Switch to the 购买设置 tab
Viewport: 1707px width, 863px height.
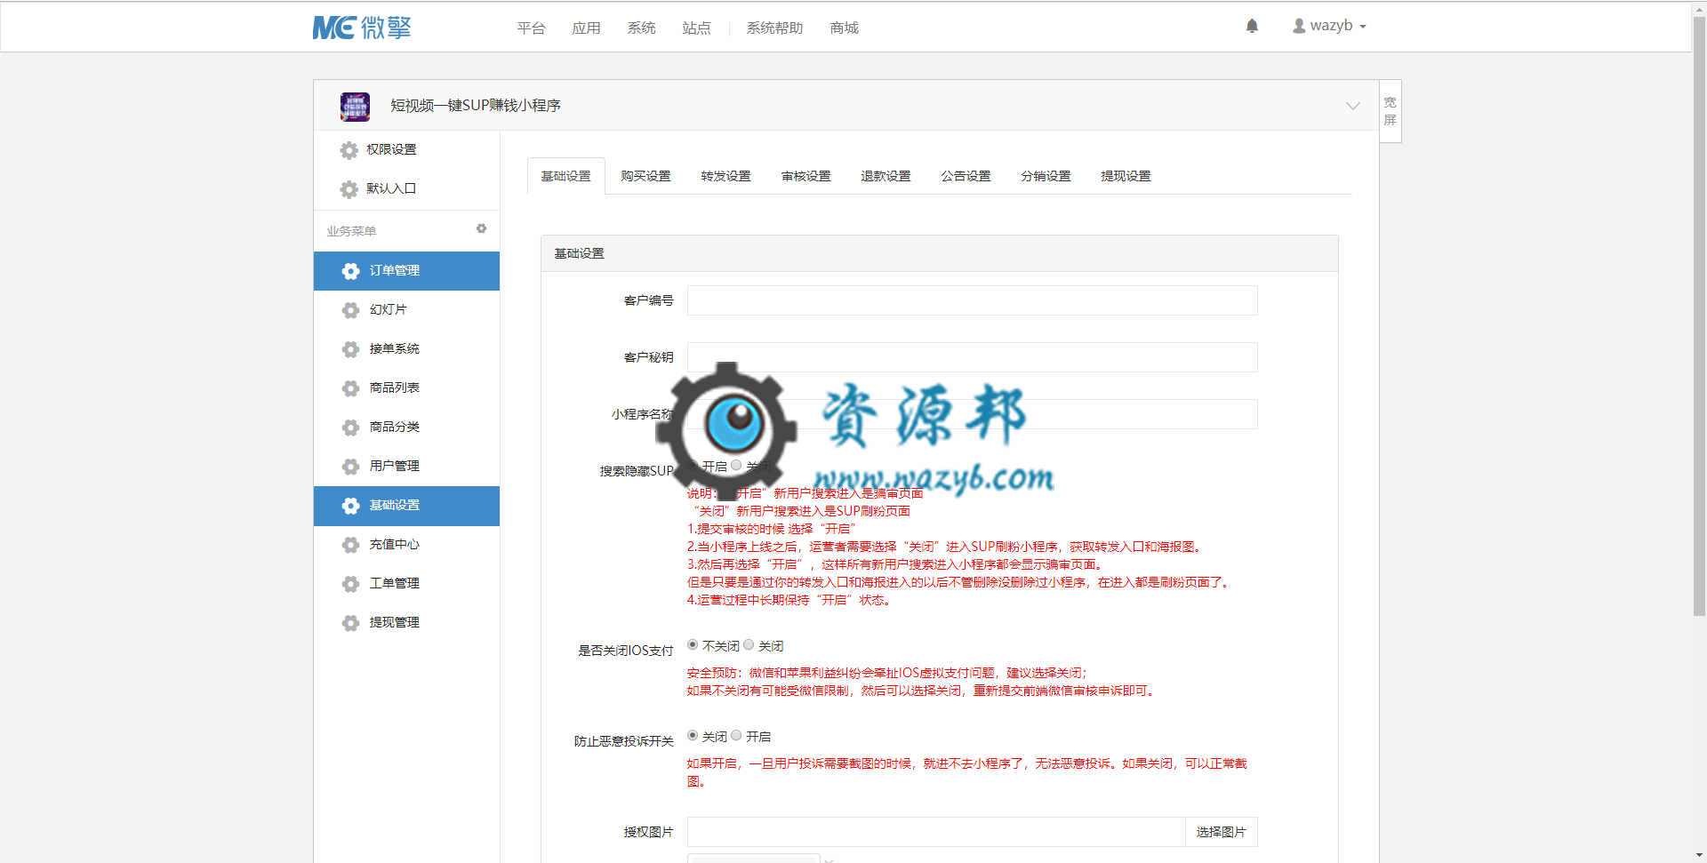click(646, 176)
